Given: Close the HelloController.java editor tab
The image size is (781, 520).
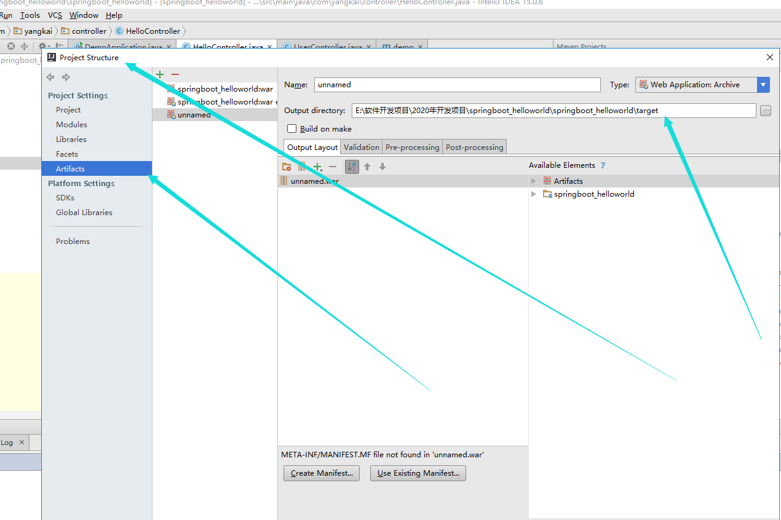Looking at the screenshot, I should point(270,47).
